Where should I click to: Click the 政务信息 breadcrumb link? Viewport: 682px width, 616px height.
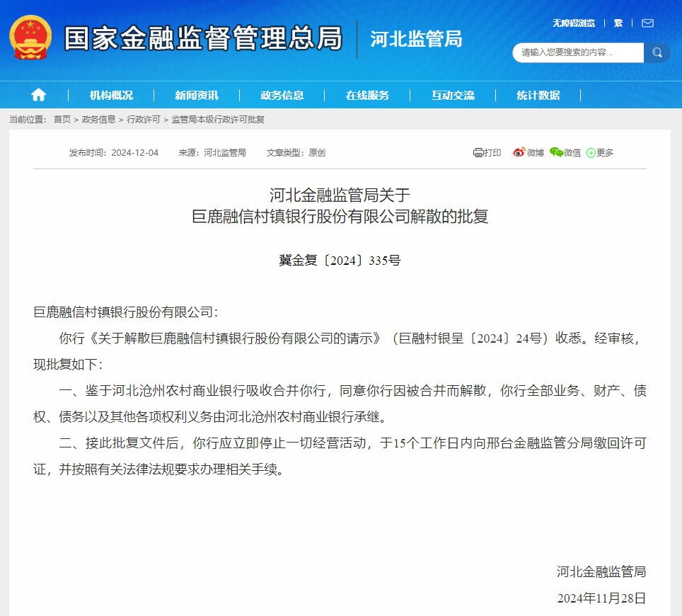99,119
